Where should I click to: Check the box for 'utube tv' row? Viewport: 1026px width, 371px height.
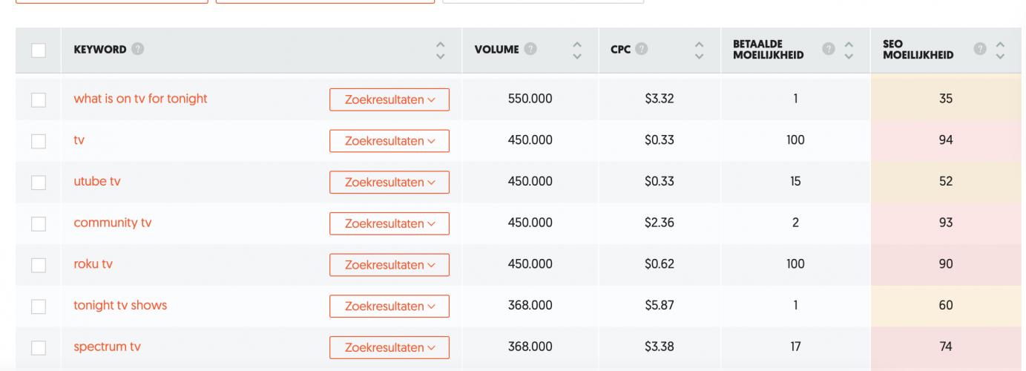point(39,183)
